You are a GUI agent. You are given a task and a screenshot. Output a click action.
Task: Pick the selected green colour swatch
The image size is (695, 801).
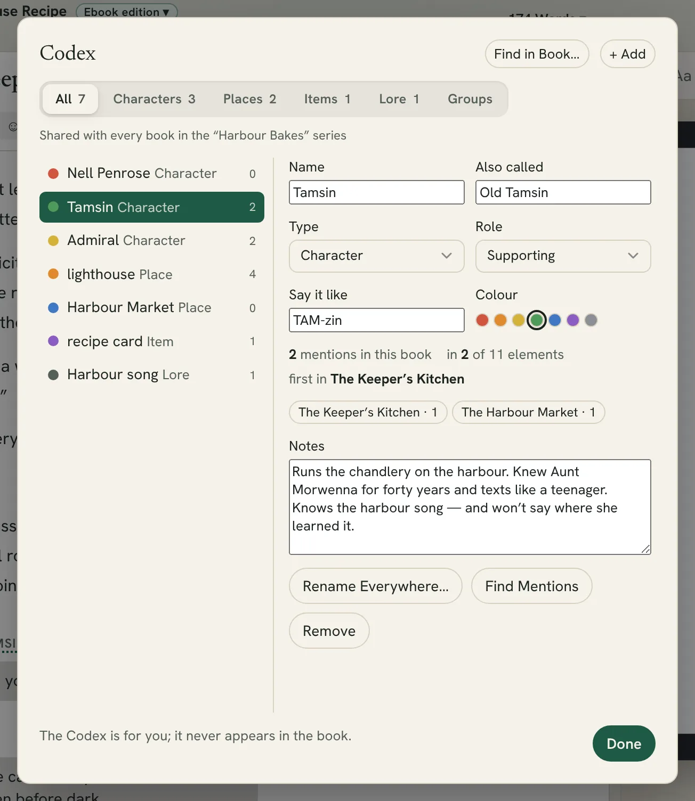[537, 320]
